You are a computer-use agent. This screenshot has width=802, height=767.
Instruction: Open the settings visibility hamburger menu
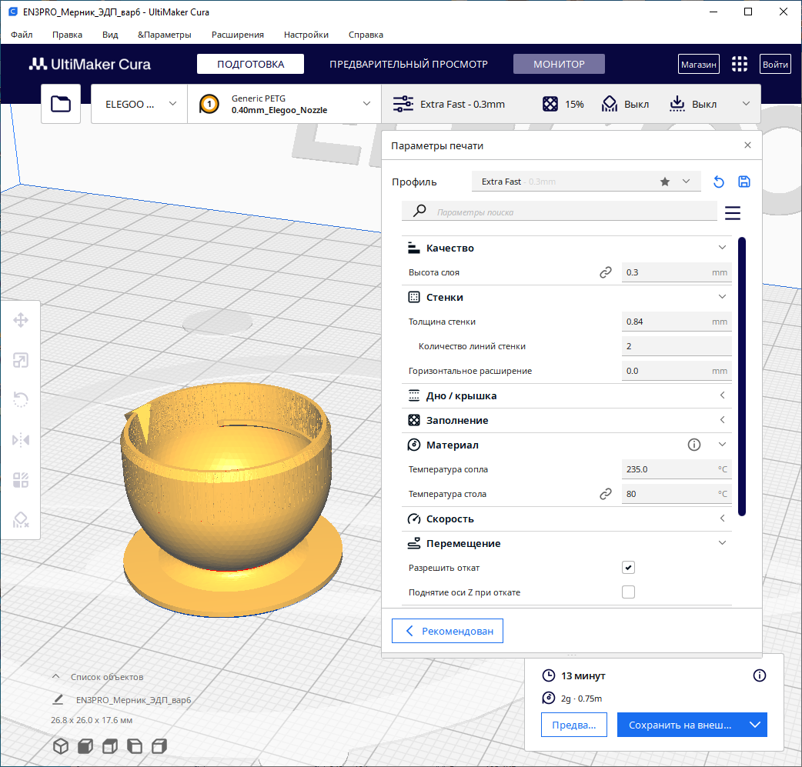click(x=732, y=212)
